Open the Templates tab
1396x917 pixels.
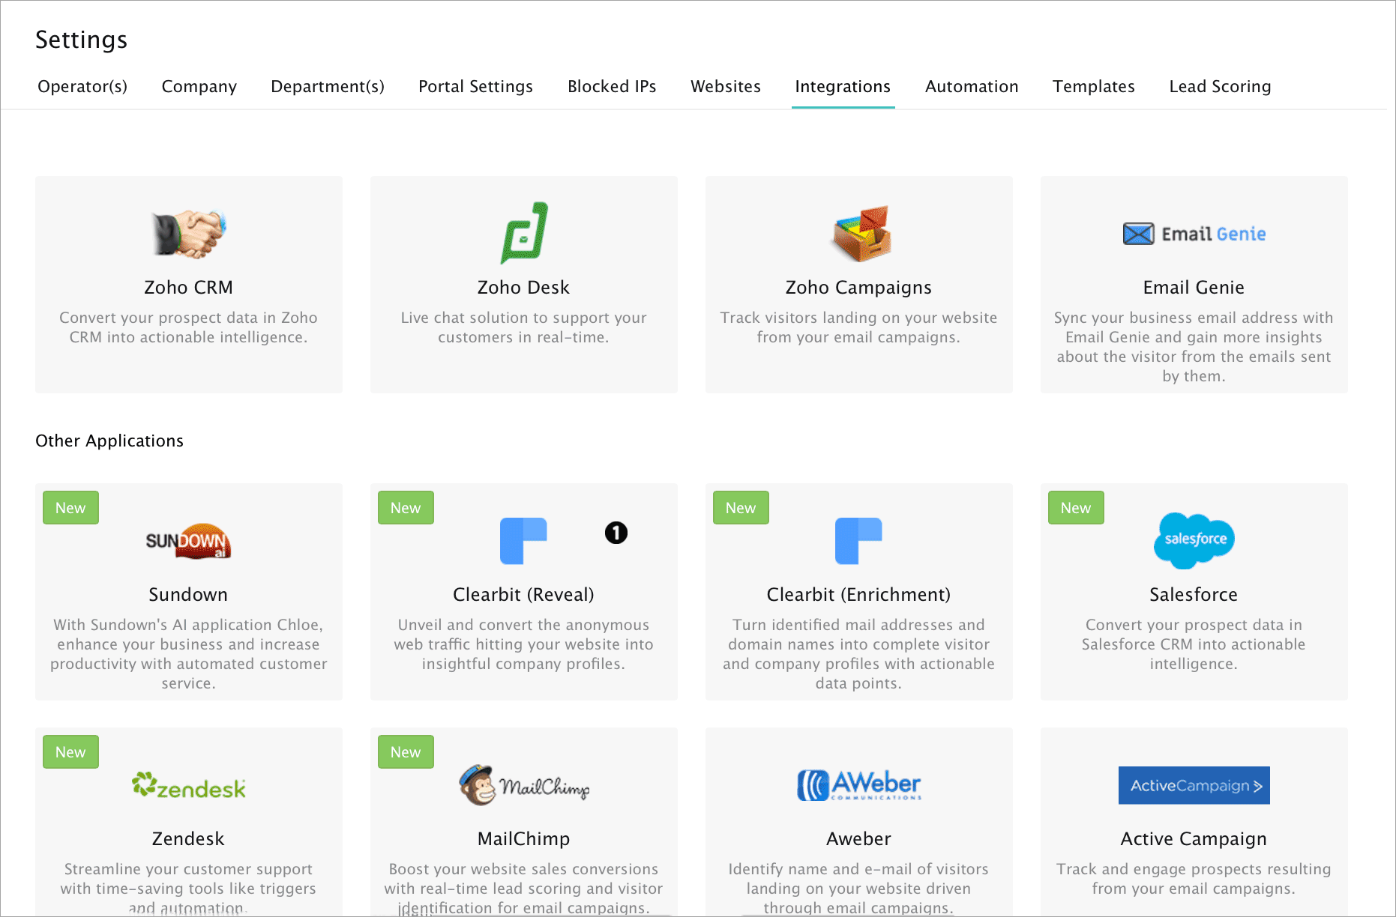click(1094, 86)
